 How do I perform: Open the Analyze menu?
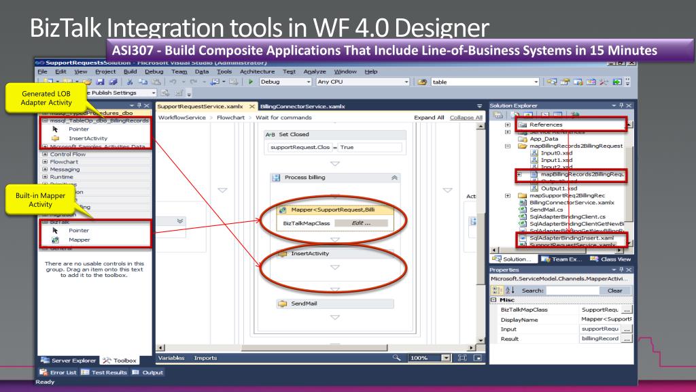tap(315, 71)
